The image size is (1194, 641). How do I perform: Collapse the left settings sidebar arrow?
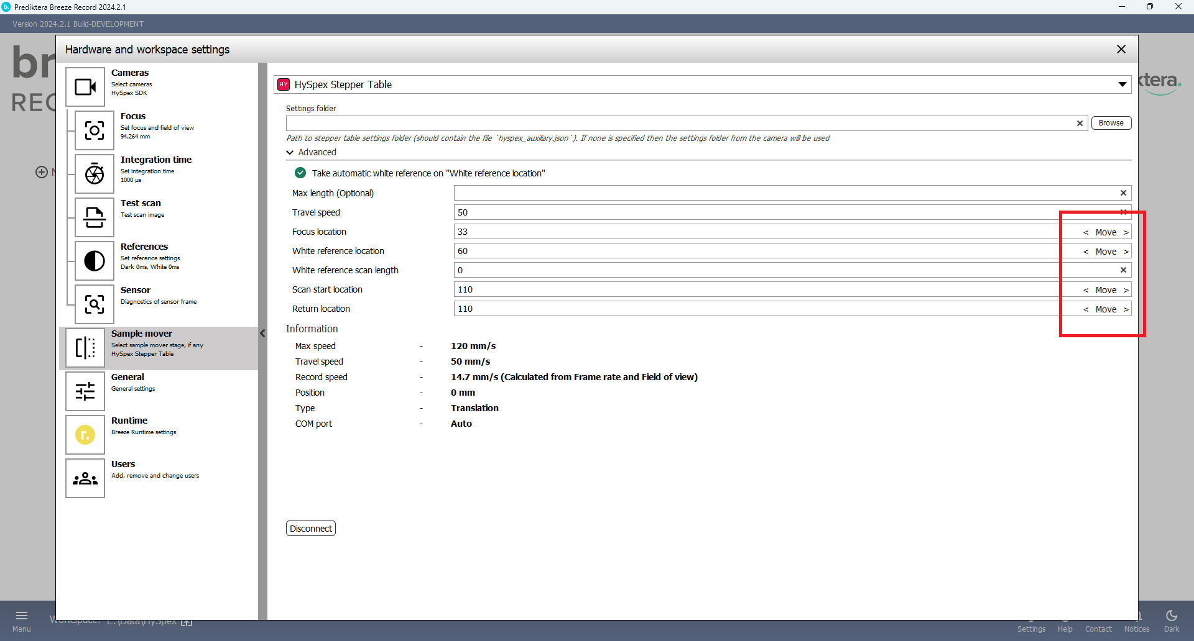[262, 334]
